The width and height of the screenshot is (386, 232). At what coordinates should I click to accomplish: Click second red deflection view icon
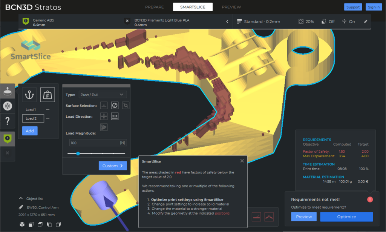click(x=269, y=217)
